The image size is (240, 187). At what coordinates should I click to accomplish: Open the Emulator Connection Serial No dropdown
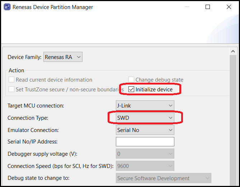[x=145, y=130]
